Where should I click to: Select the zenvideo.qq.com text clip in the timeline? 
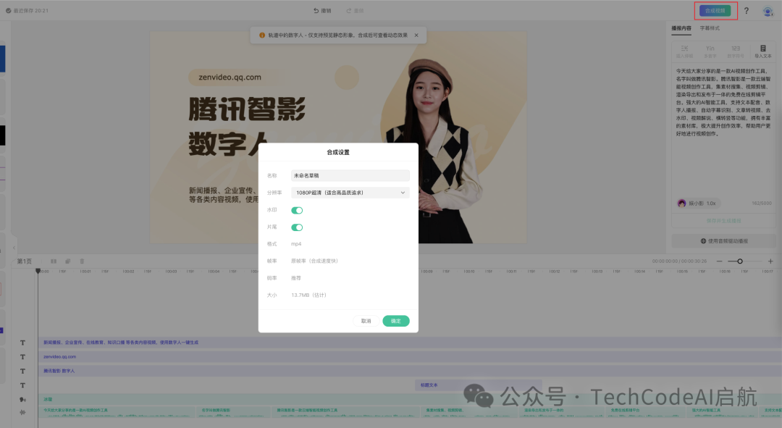410,356
